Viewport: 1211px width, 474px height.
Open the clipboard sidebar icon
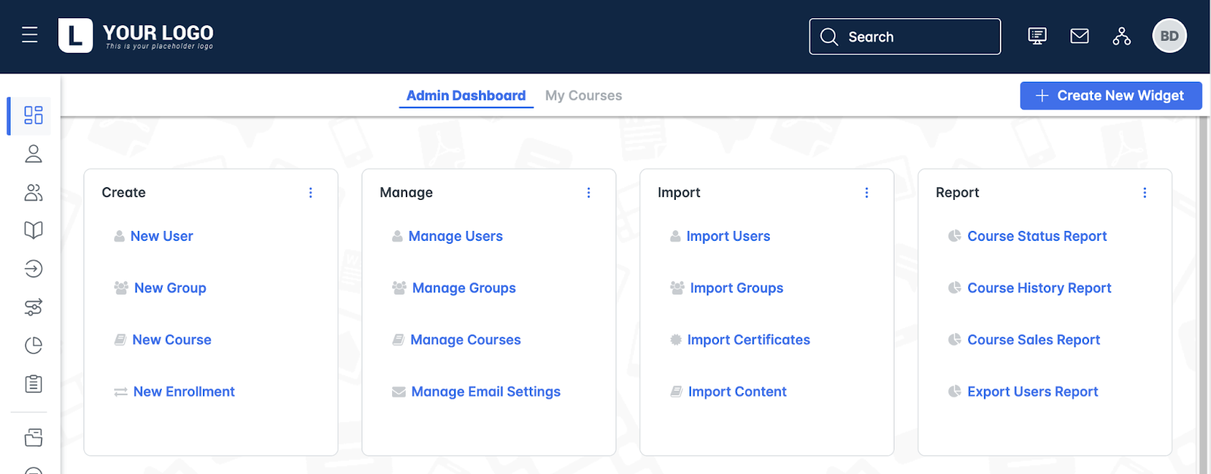tap(33, 384)
